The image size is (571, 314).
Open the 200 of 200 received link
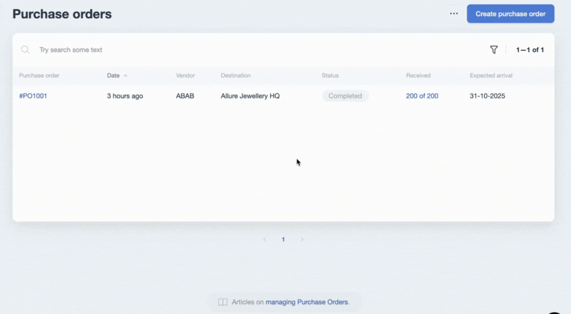[x=422, y=96]
